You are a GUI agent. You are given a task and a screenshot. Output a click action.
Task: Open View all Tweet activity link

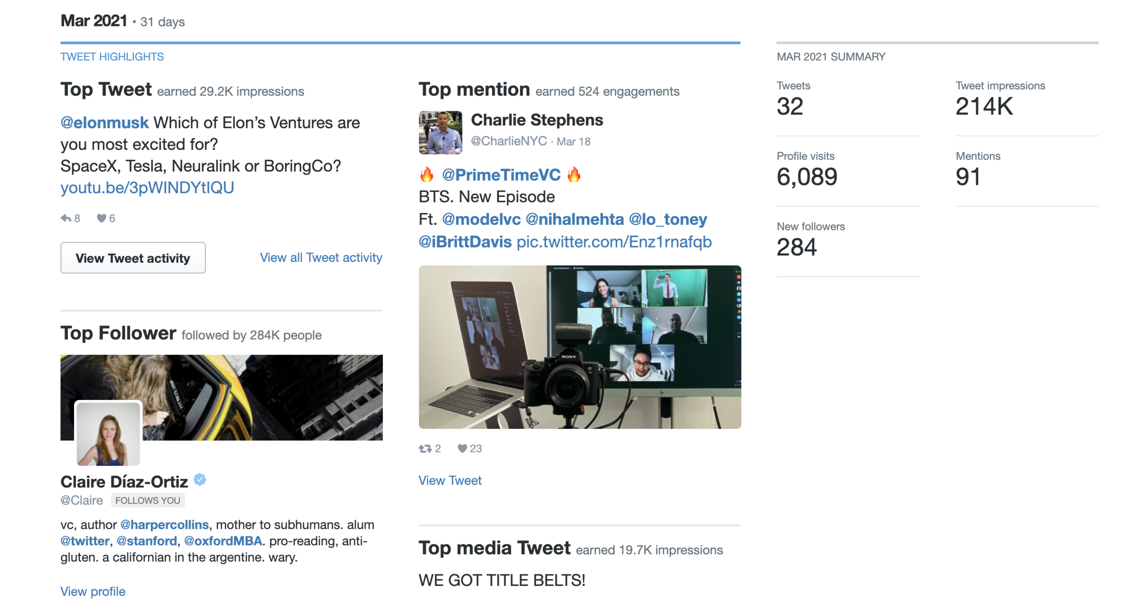[321, 257]
